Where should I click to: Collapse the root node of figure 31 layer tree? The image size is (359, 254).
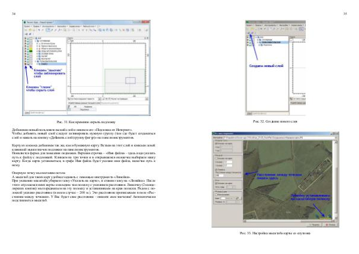34,38
